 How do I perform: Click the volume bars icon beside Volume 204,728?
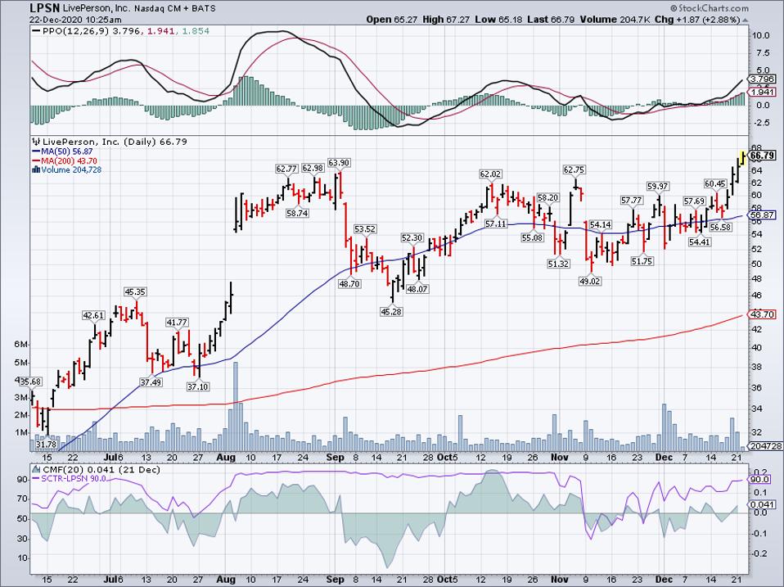click(35, 169)
